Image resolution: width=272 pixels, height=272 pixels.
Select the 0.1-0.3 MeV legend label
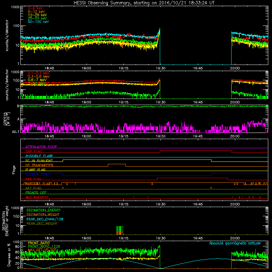click(x=39, y=73)
